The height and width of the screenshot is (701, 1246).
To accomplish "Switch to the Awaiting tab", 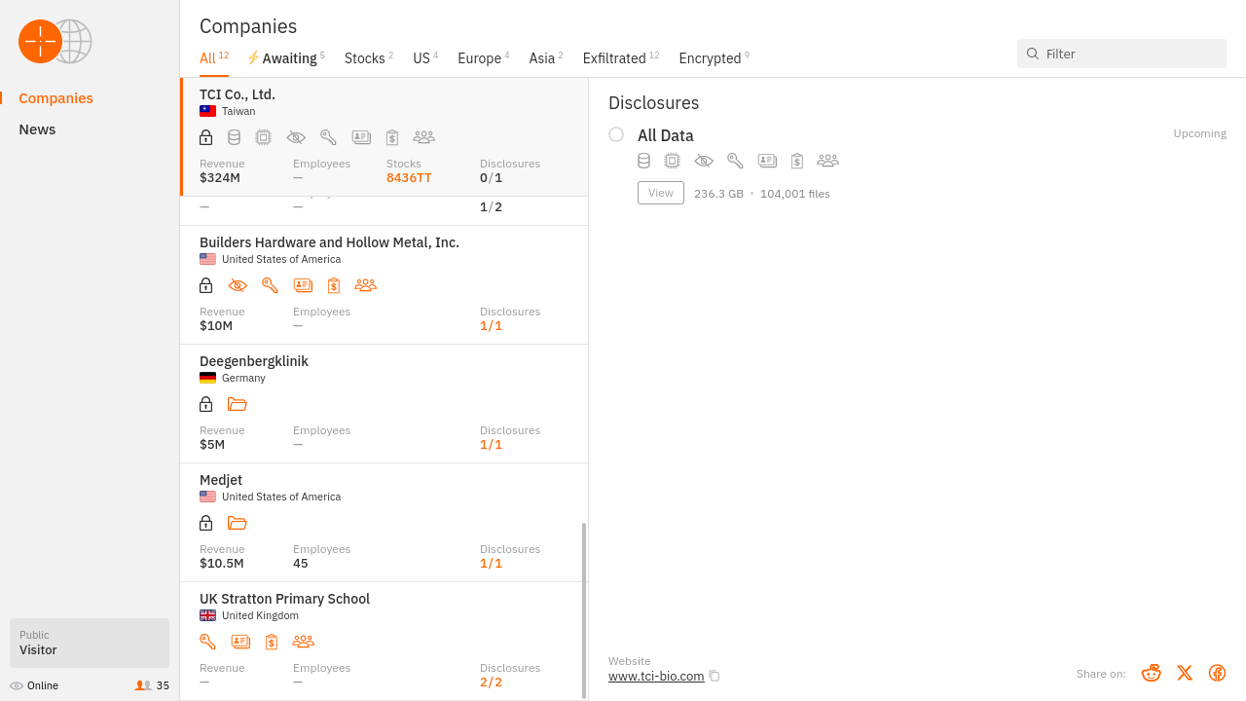I will point(286,58).
